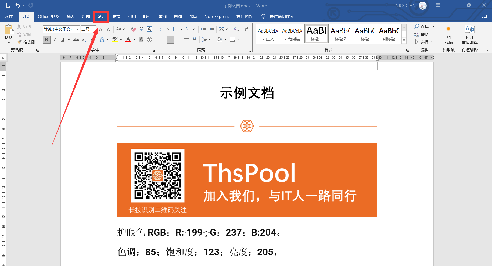Toggle center alignment
Viewport: 492px width, 266px height.
(170, 39)
